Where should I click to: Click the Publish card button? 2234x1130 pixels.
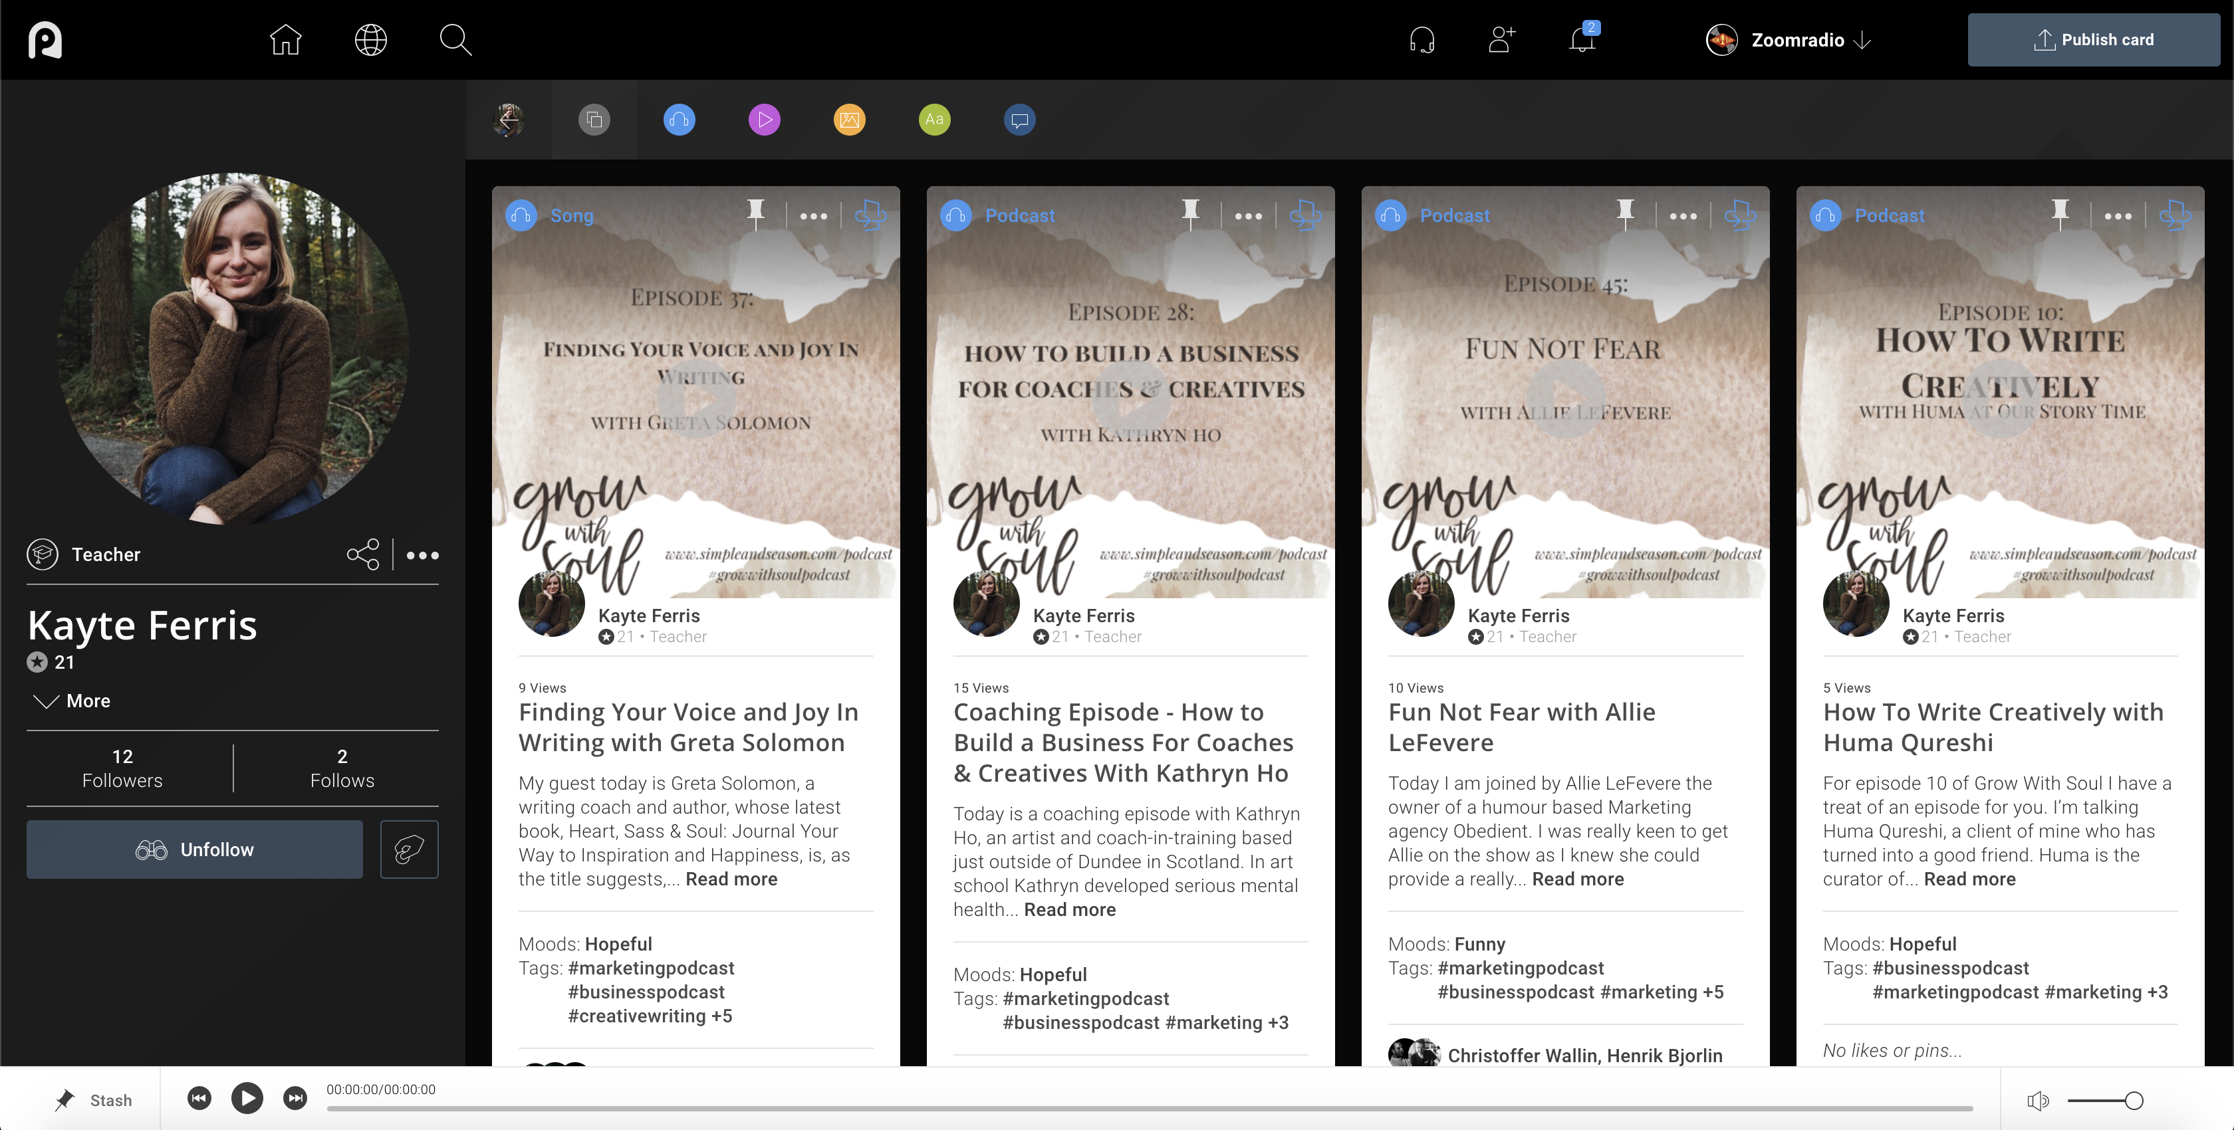[2092, 40]
